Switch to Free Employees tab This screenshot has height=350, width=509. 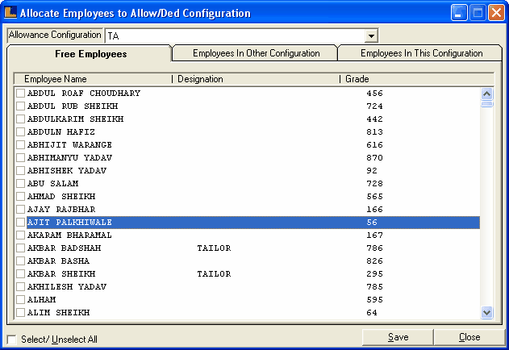(90, 54)
